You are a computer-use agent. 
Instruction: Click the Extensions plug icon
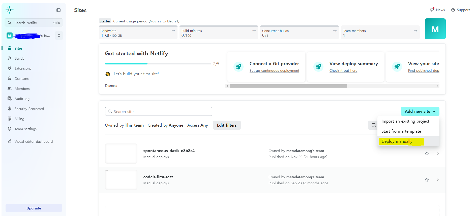pos(10,68)
